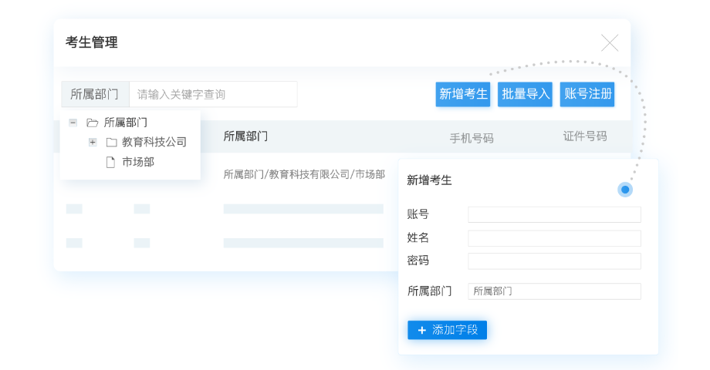Click the open folder icon of root 所属部门
Image resolution: width=710 pixels, height=370 pixels.
(93, 122)
